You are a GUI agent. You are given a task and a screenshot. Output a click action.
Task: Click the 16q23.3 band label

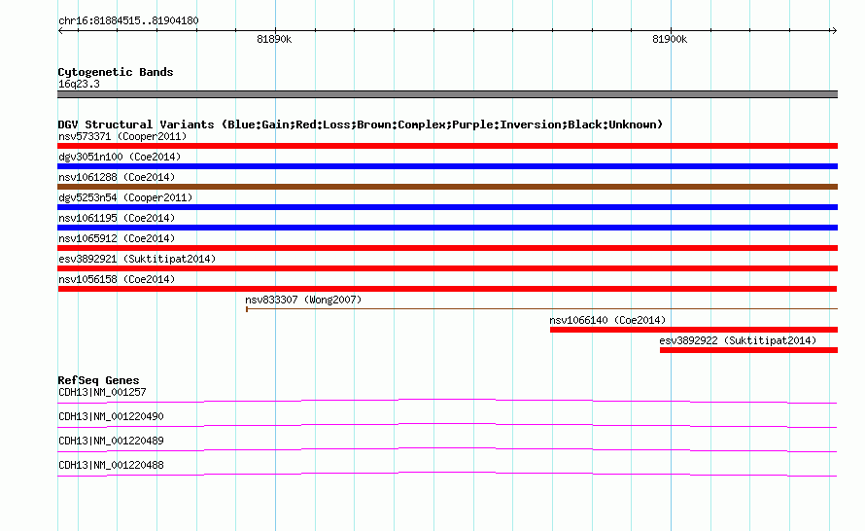click(79, 84)
